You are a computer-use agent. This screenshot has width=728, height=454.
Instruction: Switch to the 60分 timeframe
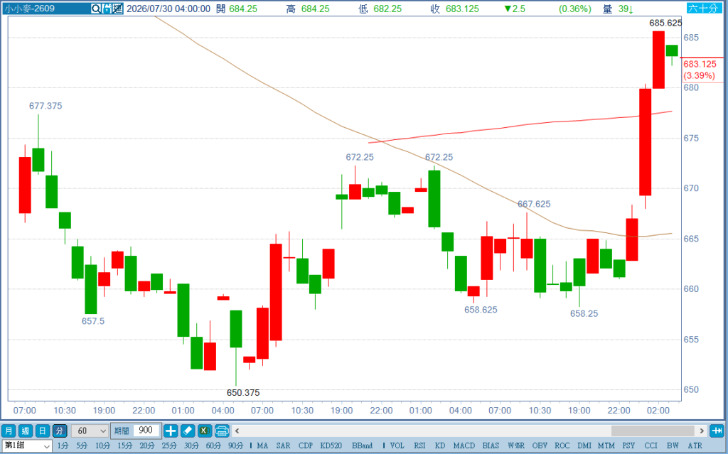pyautogui.click(x=213, y=445)
